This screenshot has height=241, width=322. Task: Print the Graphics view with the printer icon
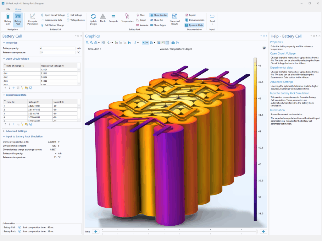click(177, 43)
